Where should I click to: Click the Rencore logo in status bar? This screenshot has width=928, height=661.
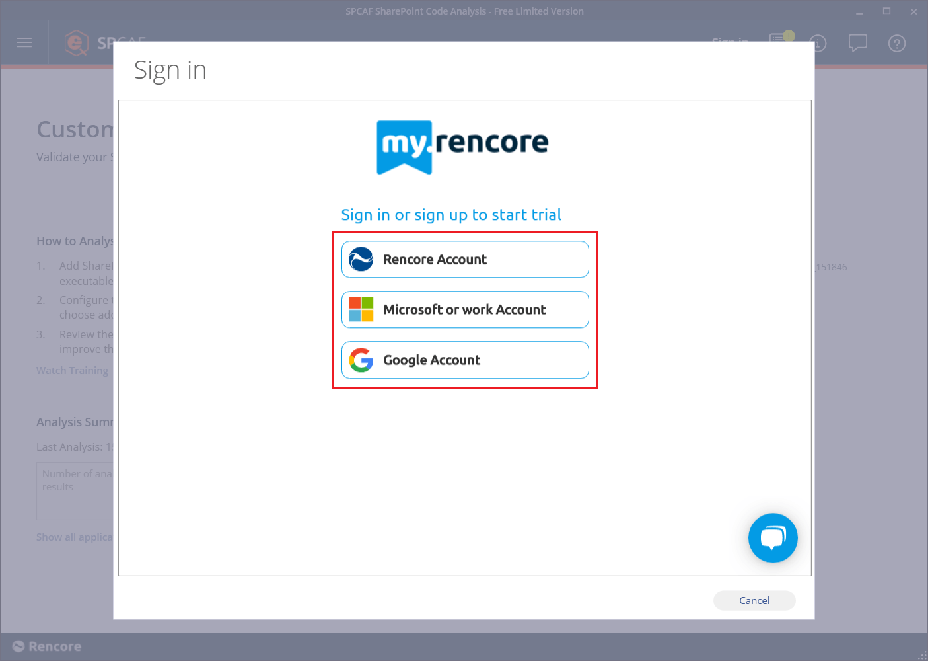[x=47, y=646]
